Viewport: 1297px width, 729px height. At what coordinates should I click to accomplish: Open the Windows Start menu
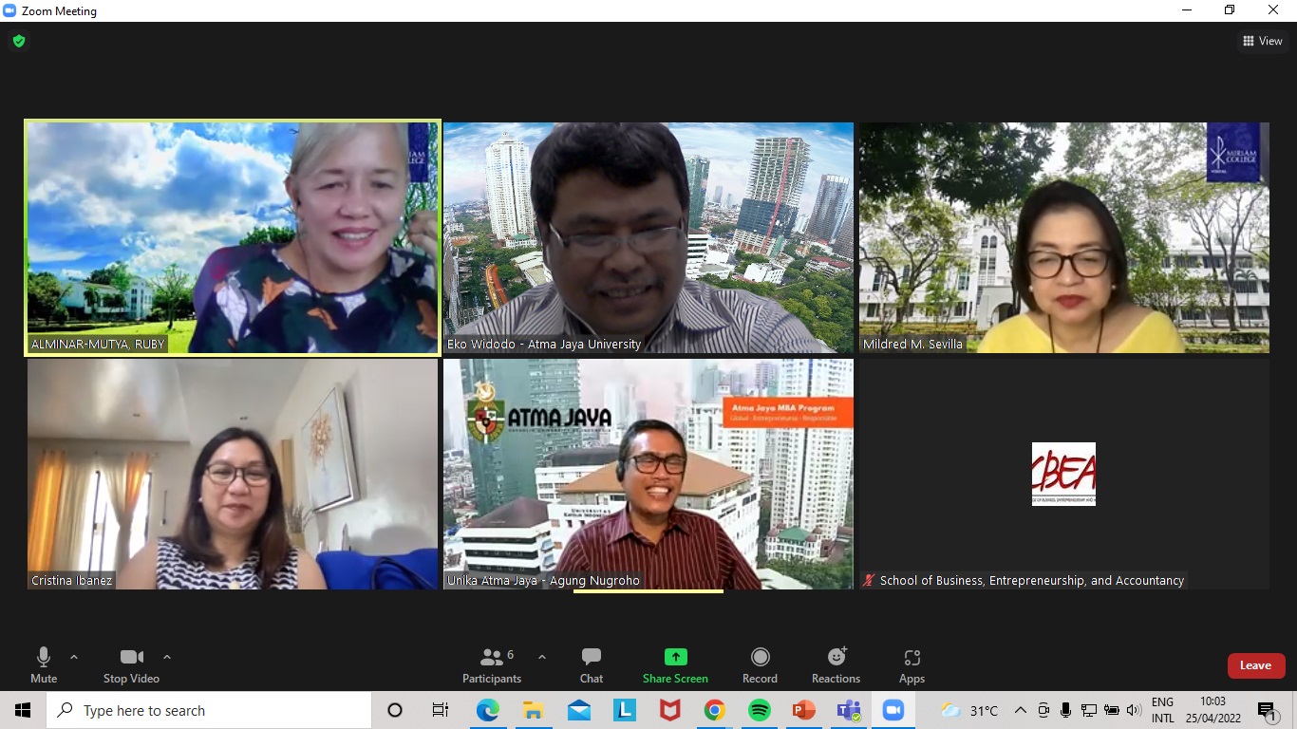tap(23, 710)
